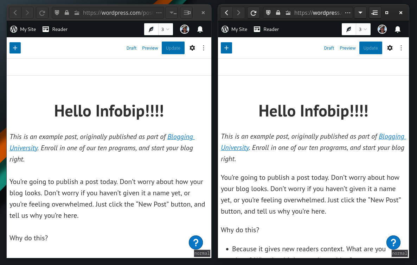
Task: Click the write (feather) icon in right window
Action: coord(349,29)
